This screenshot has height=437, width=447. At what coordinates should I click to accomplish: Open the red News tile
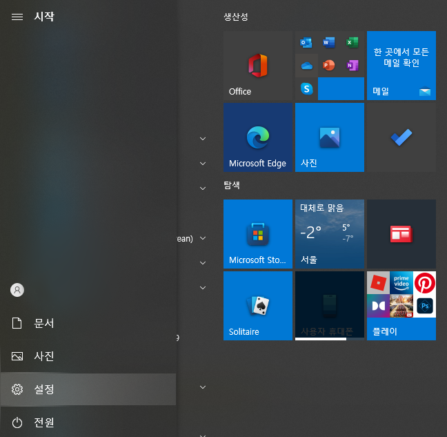click(x=401, y=234)
